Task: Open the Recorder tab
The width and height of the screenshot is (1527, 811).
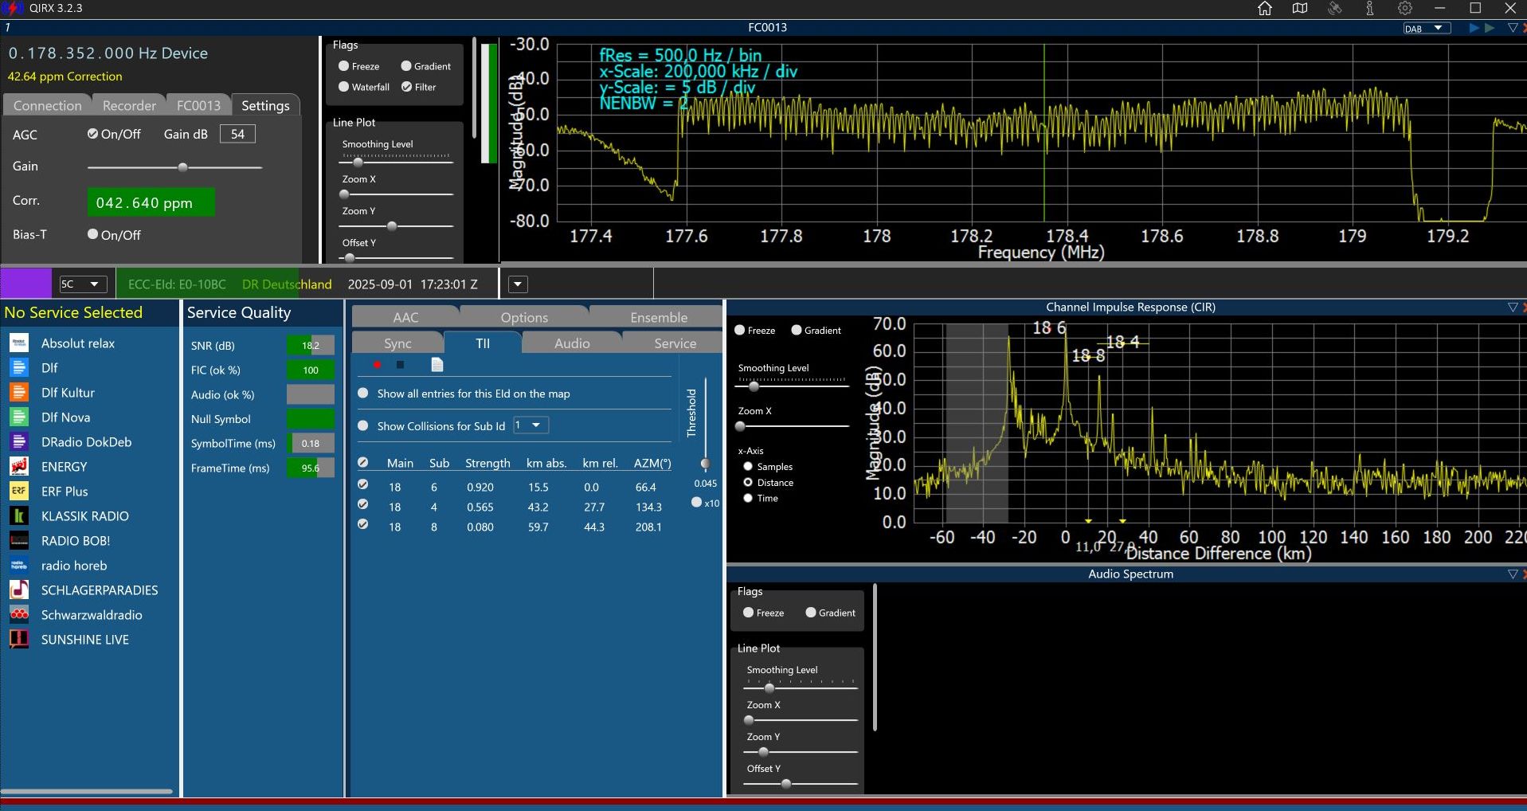Action: pos(129,105)
